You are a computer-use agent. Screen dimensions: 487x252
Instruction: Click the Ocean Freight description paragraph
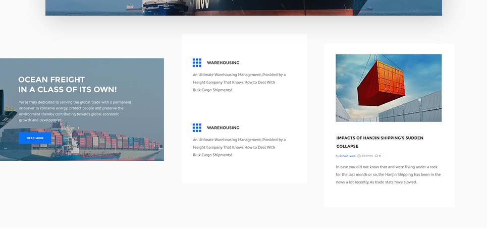tap(75, 111)
